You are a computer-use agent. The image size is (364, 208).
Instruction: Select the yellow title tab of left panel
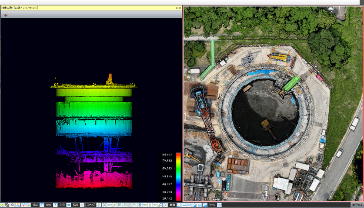[20, 8]
